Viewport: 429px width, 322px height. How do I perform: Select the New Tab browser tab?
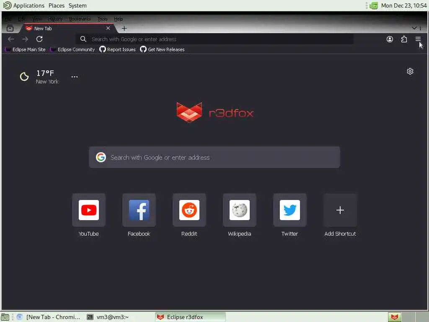(68, 28)
